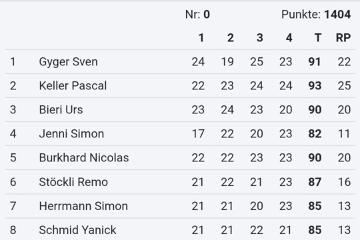Open Stöckli Remo's entry

[180, 182]
